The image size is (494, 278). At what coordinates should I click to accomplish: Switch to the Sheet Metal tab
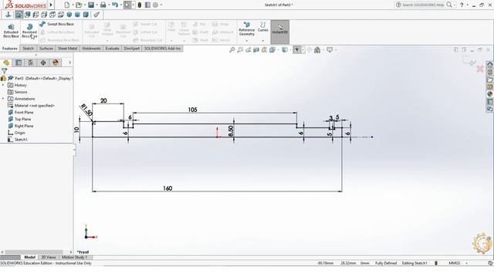pos(67,48)
